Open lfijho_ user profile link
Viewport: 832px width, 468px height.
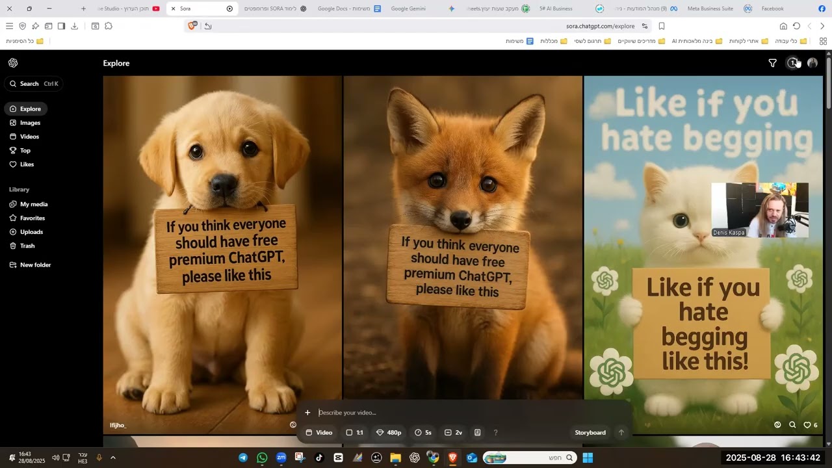[118, 425]
